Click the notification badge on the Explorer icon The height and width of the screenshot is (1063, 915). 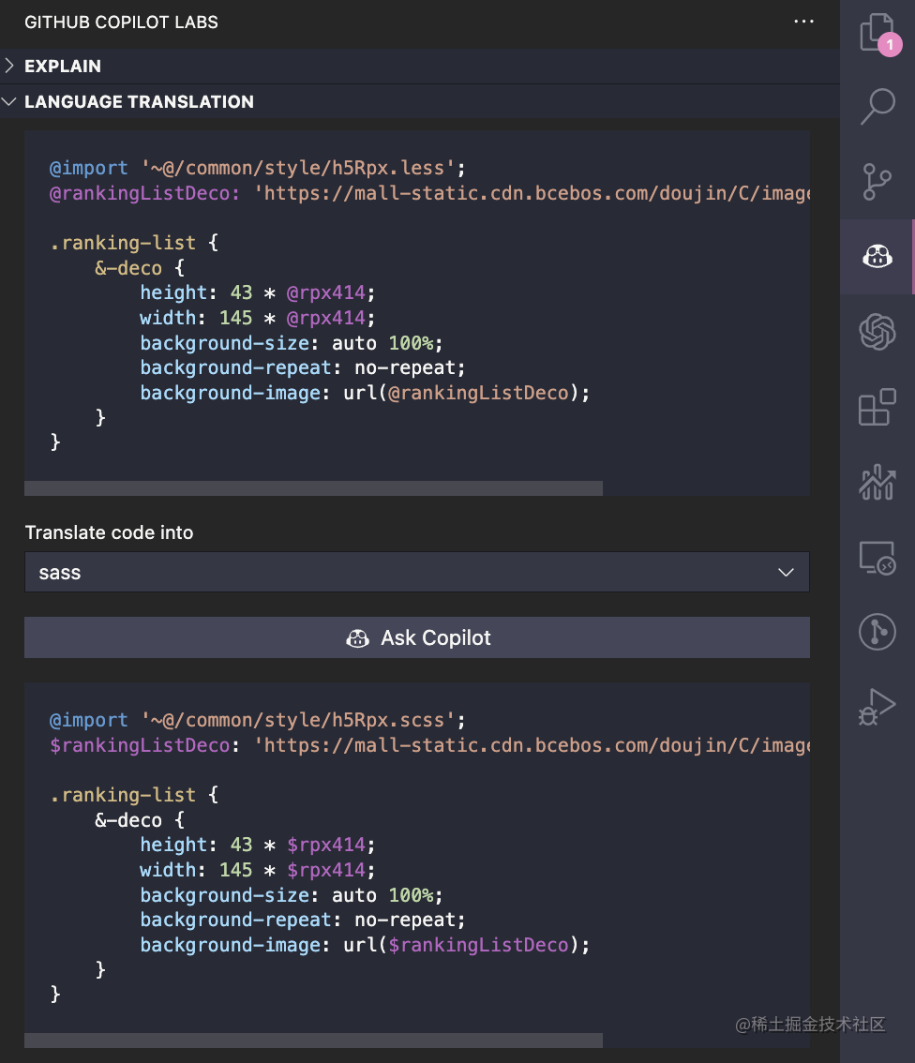pos(889,43)
